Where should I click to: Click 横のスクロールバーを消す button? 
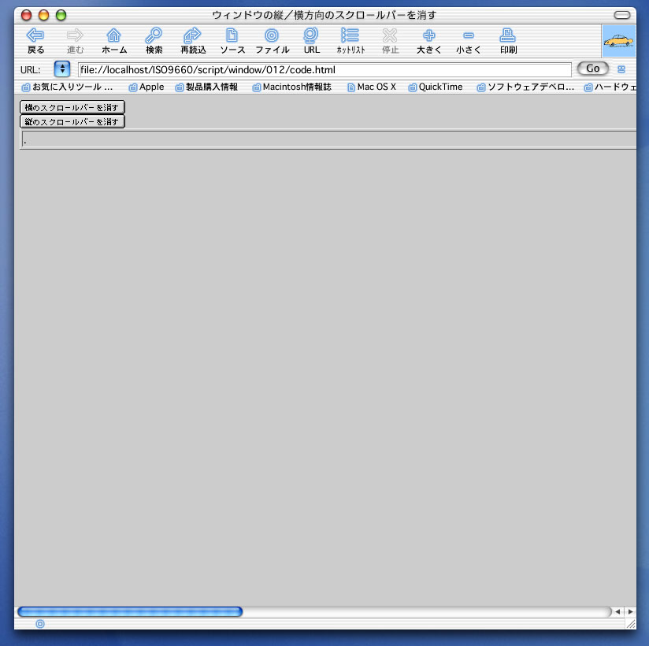(x=72, y=107)
